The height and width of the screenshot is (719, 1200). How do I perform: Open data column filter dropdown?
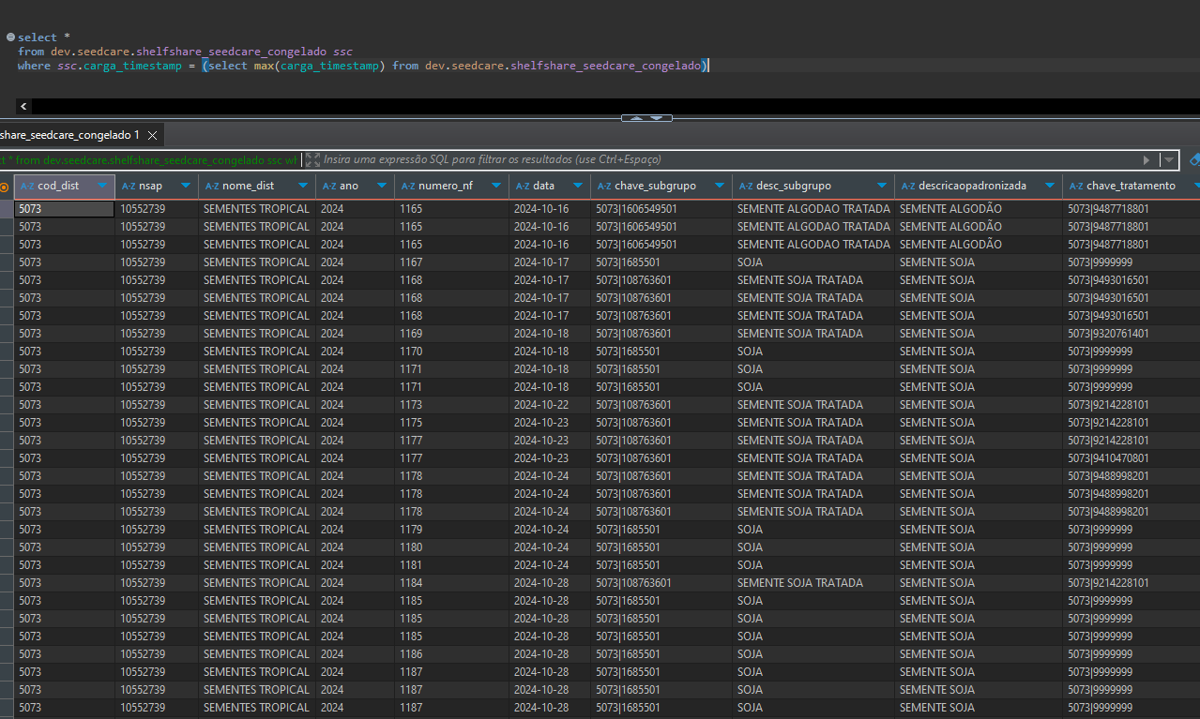click(x=578, y=187)
